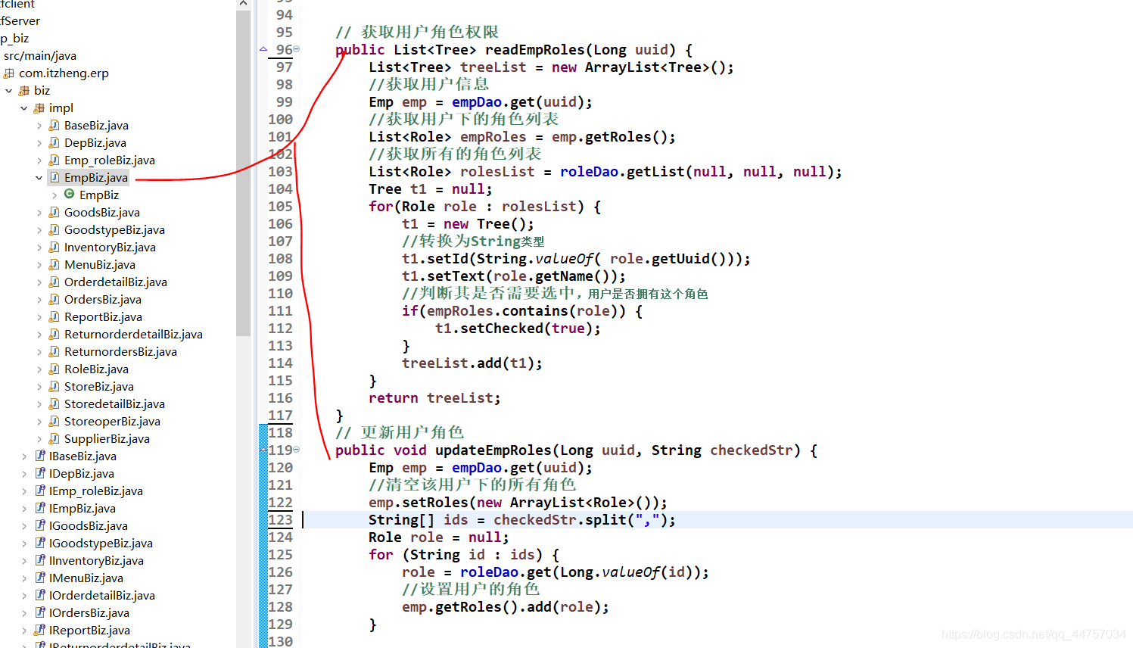Collapse the impl package
Image resolution: width=1133 pixels, height=648 pixels.
coord(23,108)
